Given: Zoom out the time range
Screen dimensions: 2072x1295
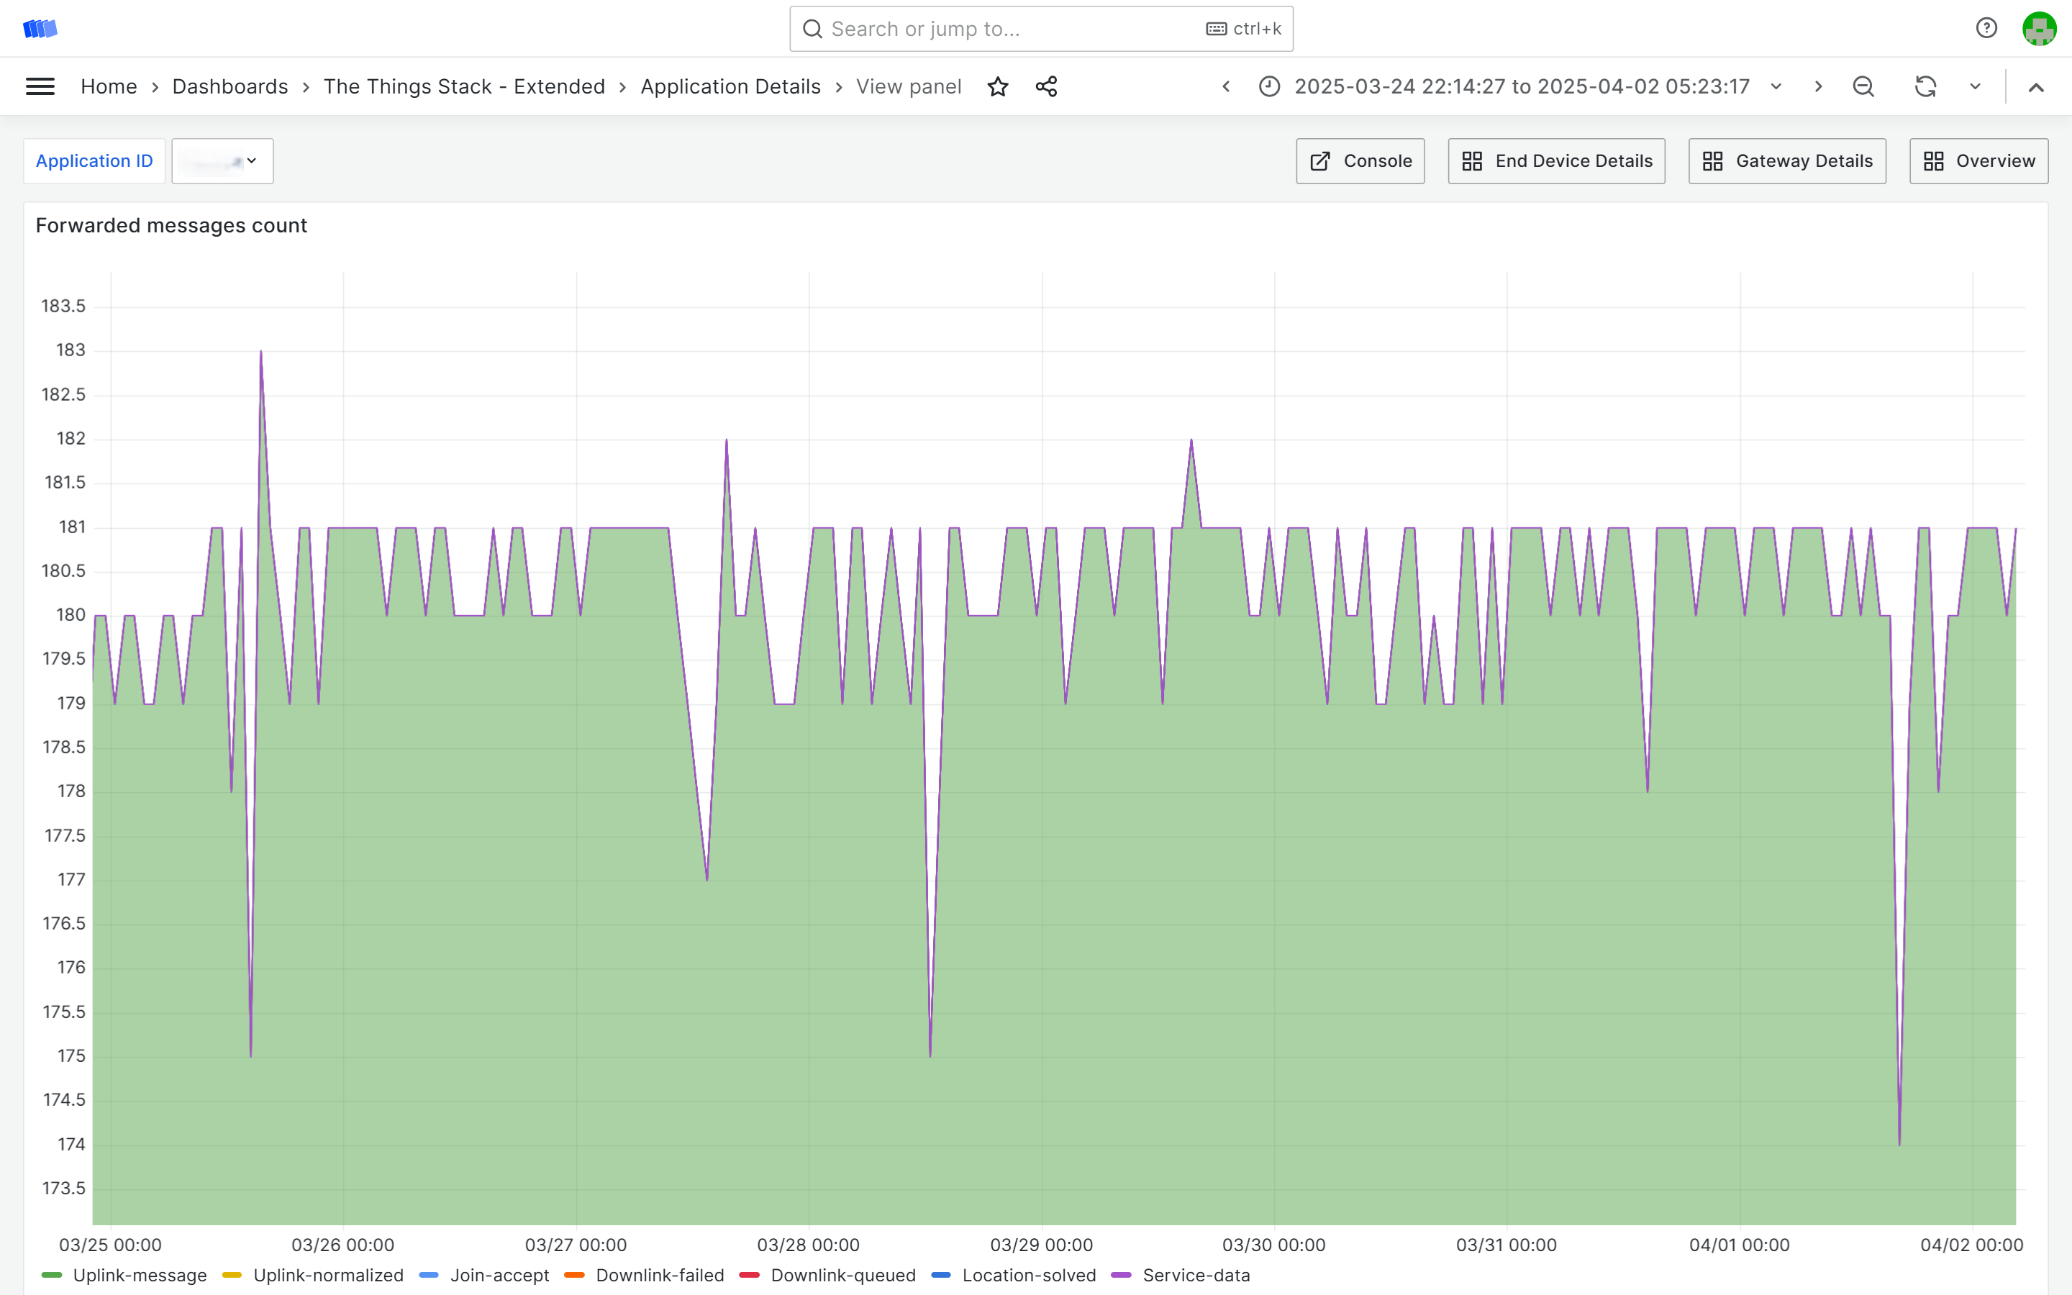Looking at the screenshot, I should point(1863,86).
